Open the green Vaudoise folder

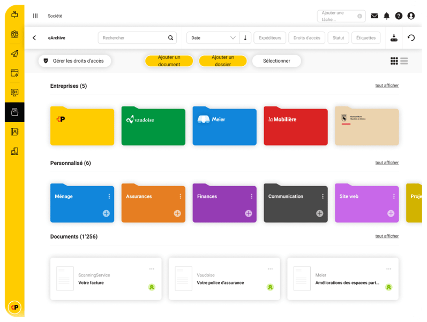[x=153, y=126]
